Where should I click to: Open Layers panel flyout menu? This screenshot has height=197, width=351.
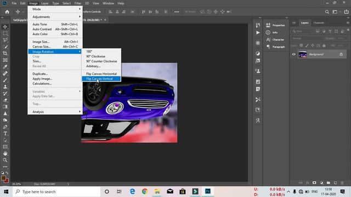click(x=348, y=23)
